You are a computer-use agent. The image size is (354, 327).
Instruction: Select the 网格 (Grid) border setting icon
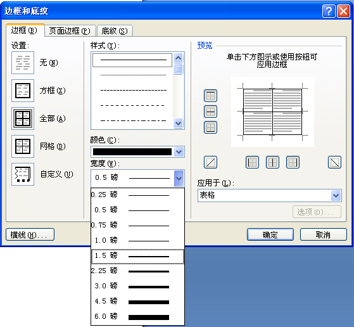23,146
